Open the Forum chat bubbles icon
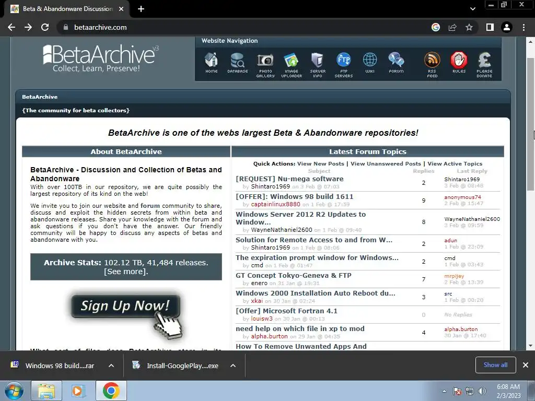Screen dimensions: 535x401 point(396,63)
